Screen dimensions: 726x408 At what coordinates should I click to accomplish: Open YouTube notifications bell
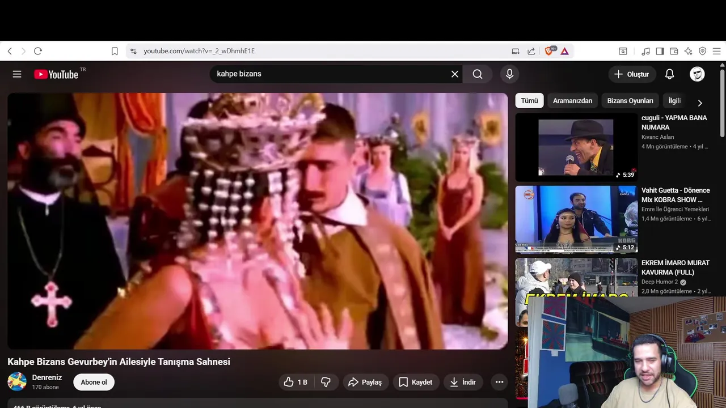coord(669,74)
